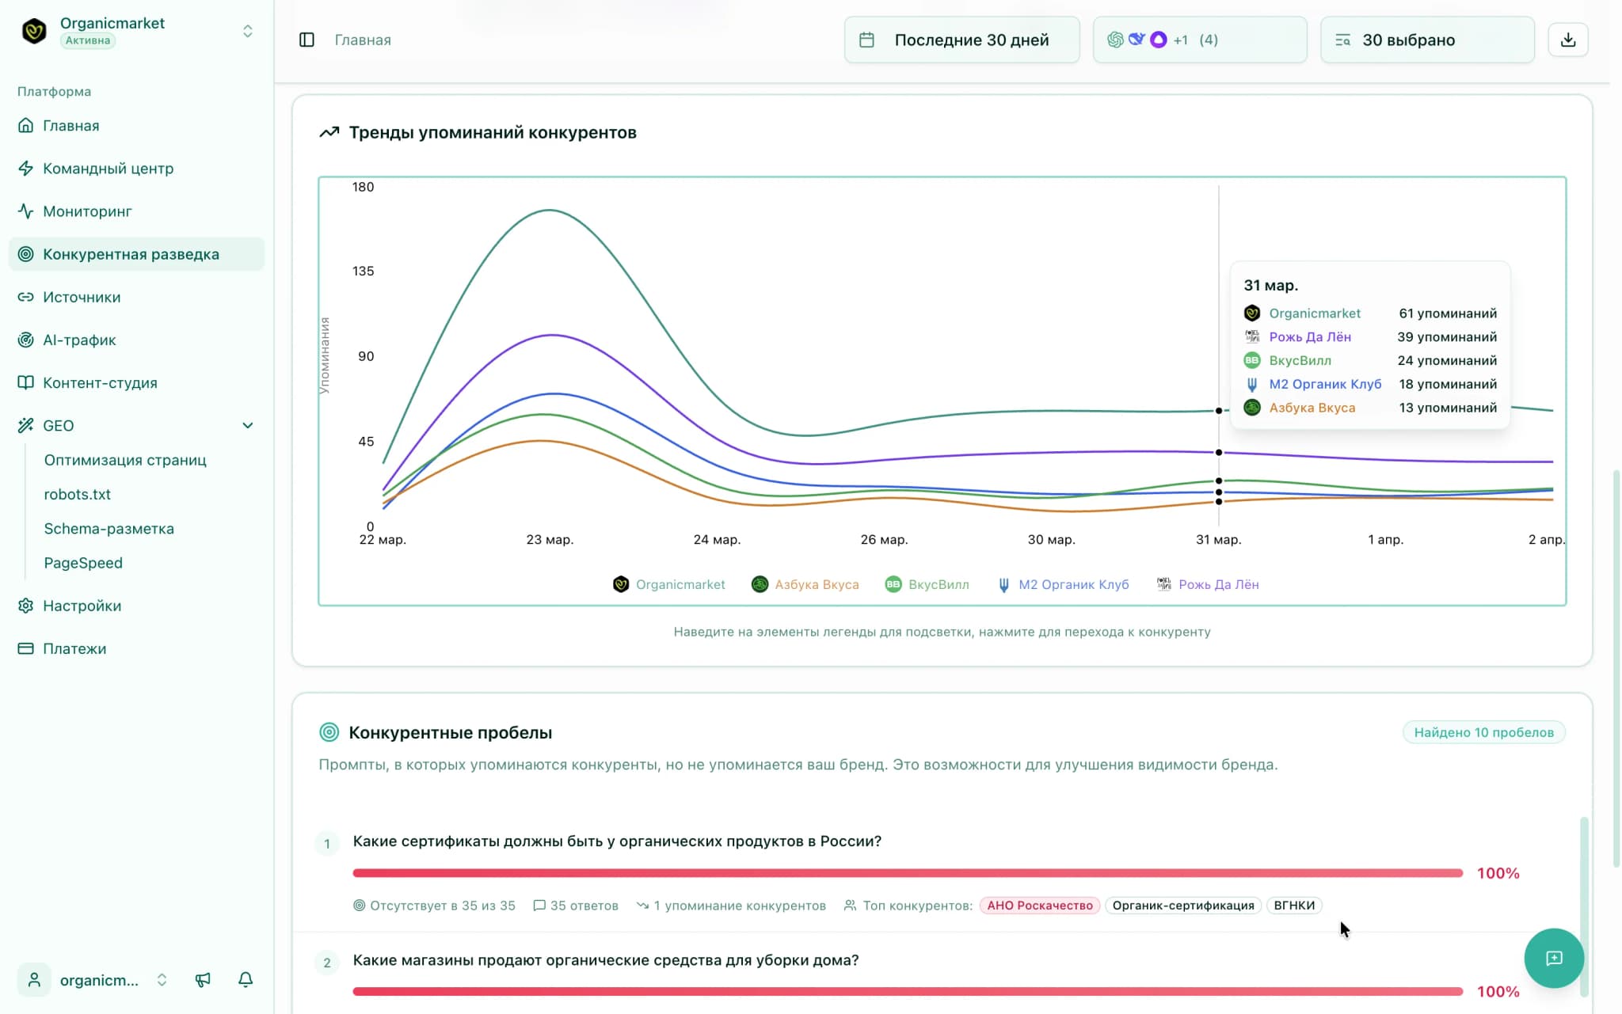Select Командный центр in sidebar
The image size is (1622, 1014).
[108, 169]
